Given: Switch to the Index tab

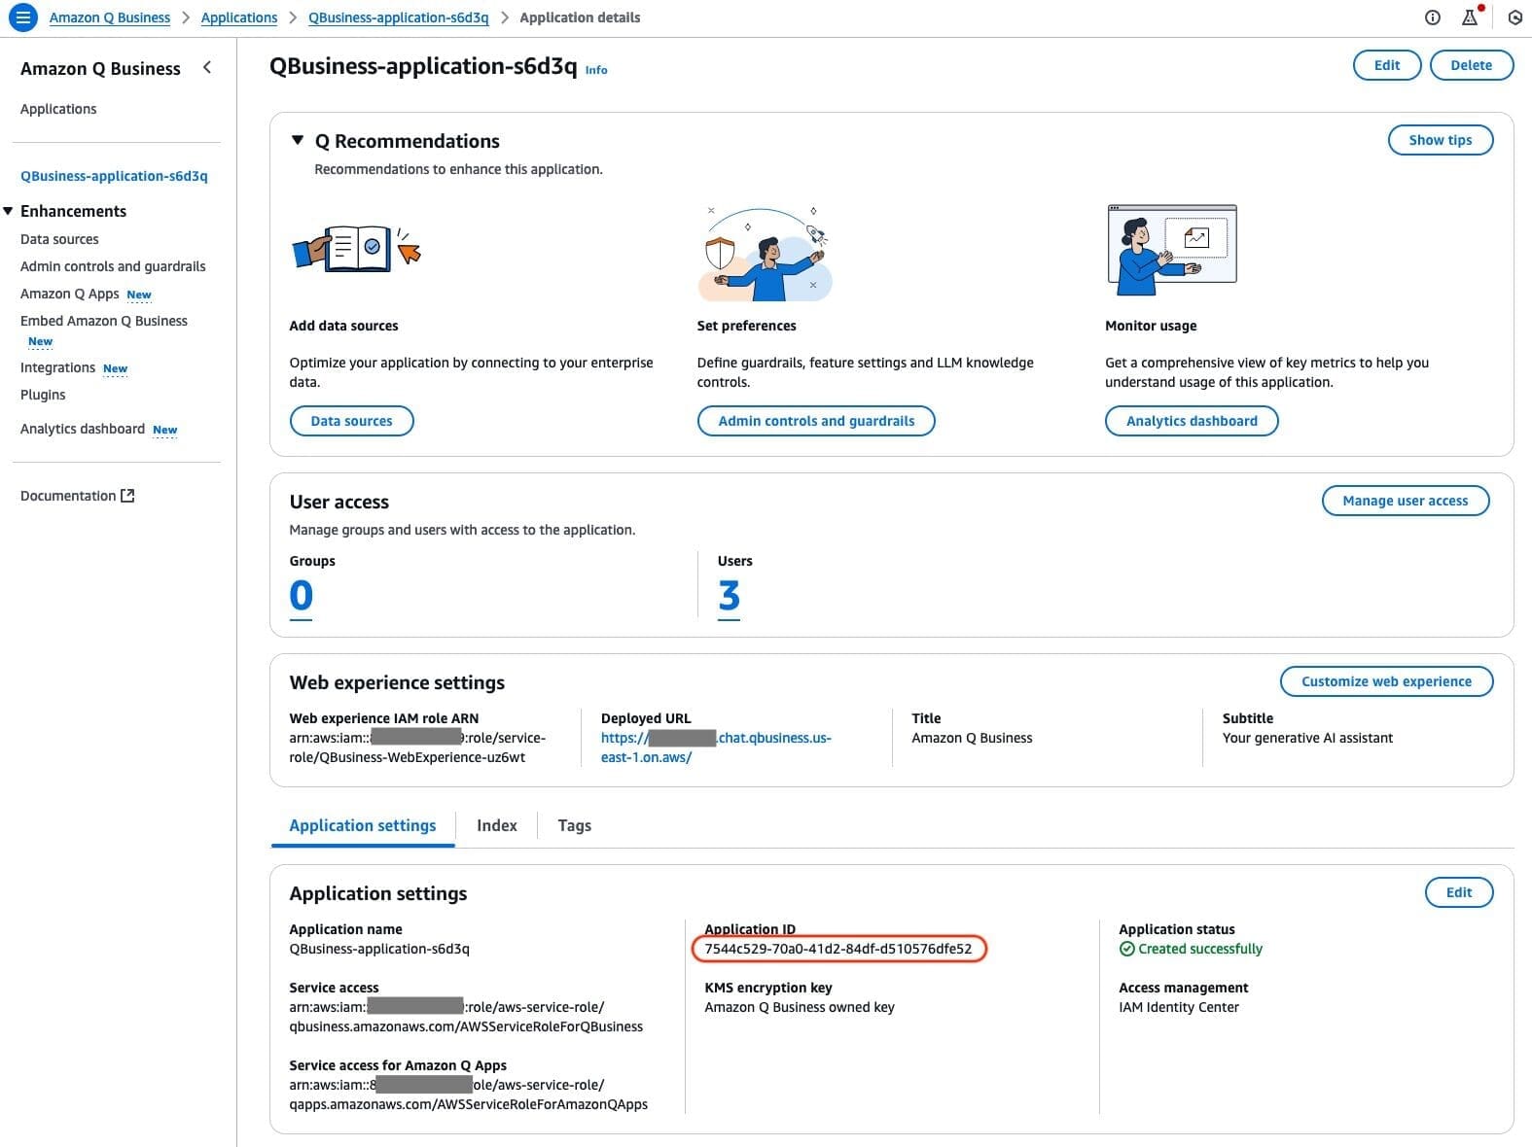Looking at the screenshot, I should tap(497, 825).
